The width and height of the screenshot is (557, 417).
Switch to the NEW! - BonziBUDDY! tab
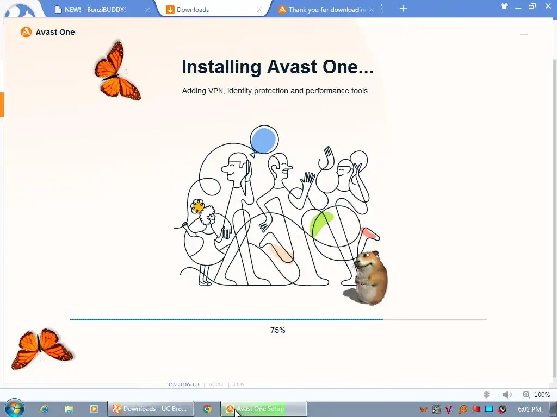coord(95,10)
